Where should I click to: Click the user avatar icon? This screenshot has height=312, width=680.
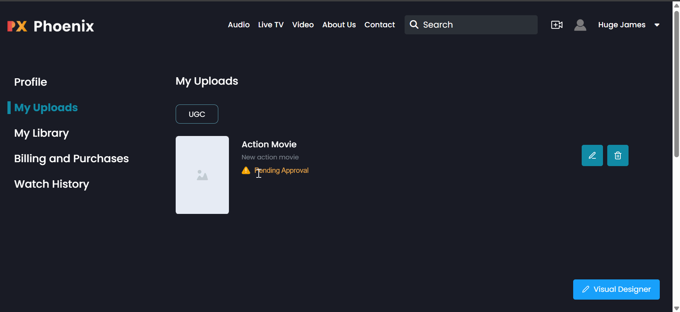coord(580,25)
